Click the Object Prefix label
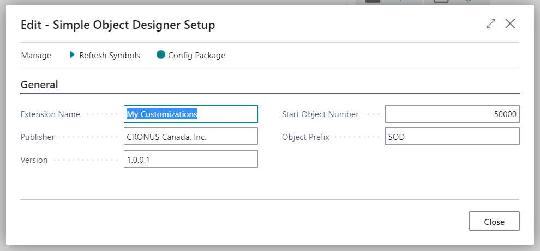Image resolution: width=540 pixels, height=251 pixels. point(305,137)
